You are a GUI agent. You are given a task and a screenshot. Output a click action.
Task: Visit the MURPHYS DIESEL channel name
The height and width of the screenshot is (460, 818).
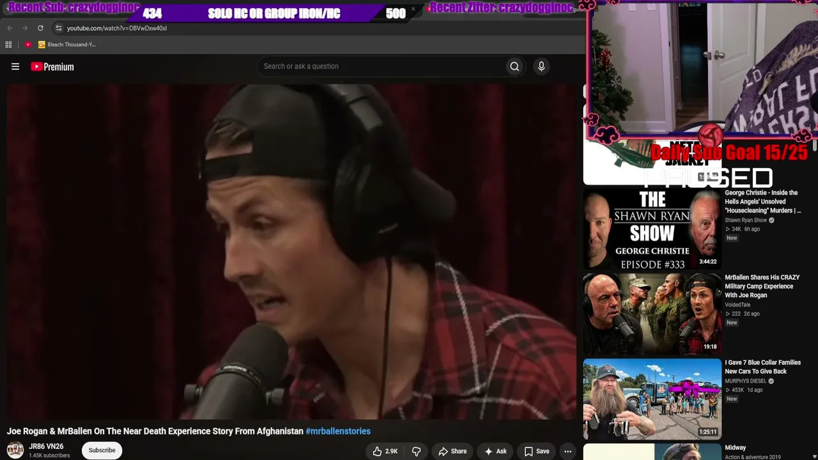[x=745, y=381]
